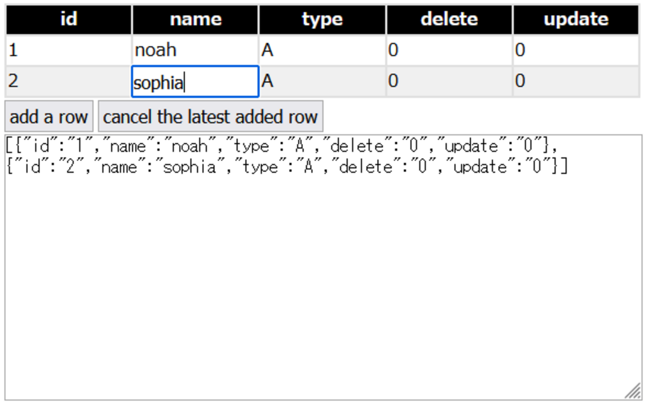Focus the name field containing 'sophia'

pyautogui.click(x=196, y=82)
